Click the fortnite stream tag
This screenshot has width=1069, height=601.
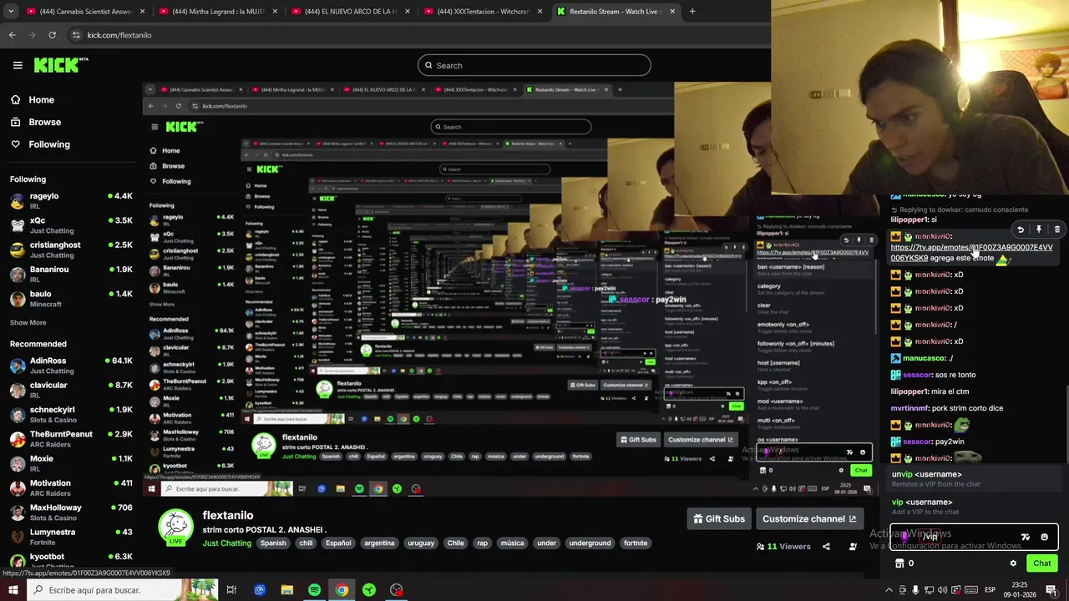[636, 543]
